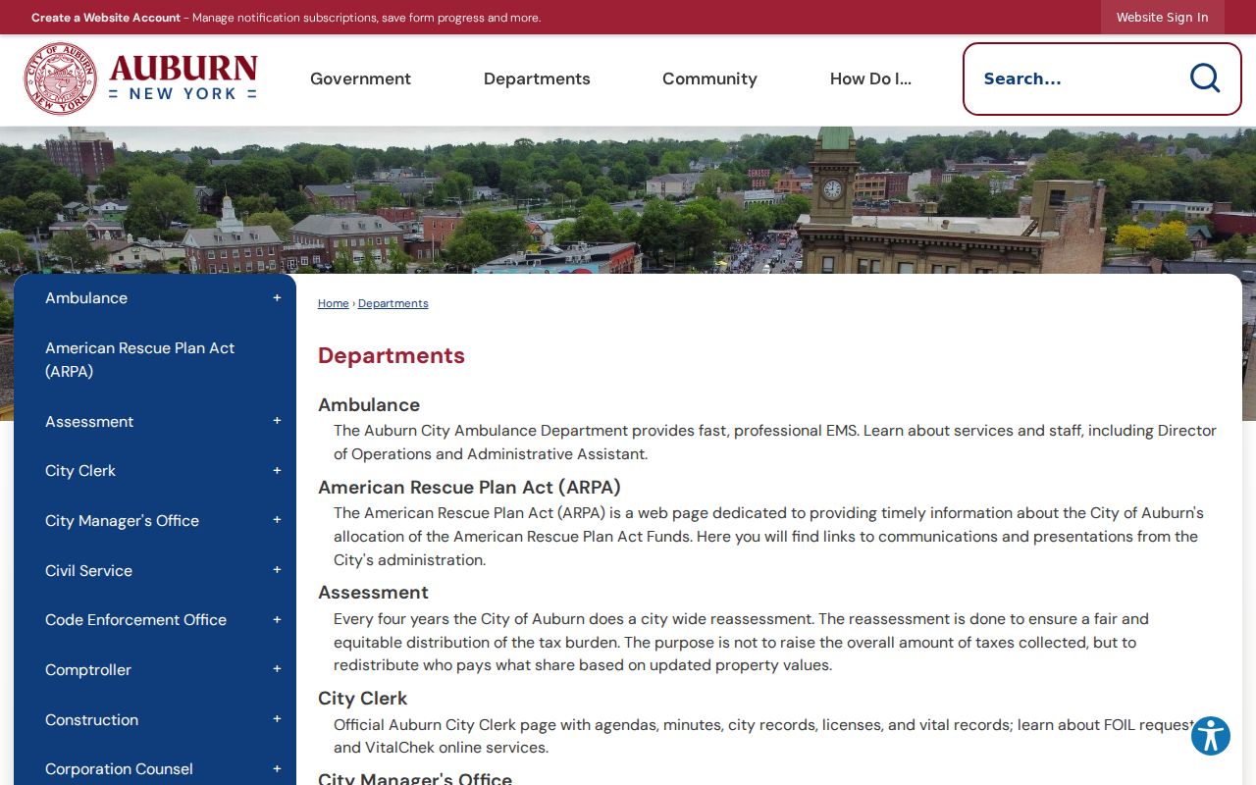1256x785 pixels.
Task: Select Civil Service in the sidebar
Action: point(88,570)
